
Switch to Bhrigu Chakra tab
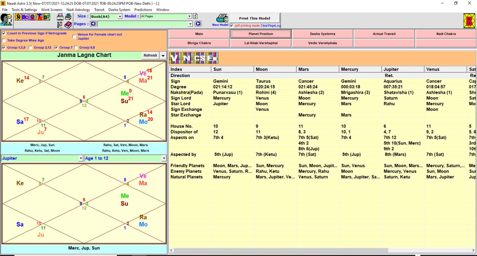tap(199, 43)
